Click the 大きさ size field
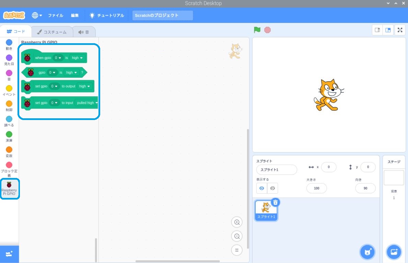The image size is (408, 263). click(316, 188)
